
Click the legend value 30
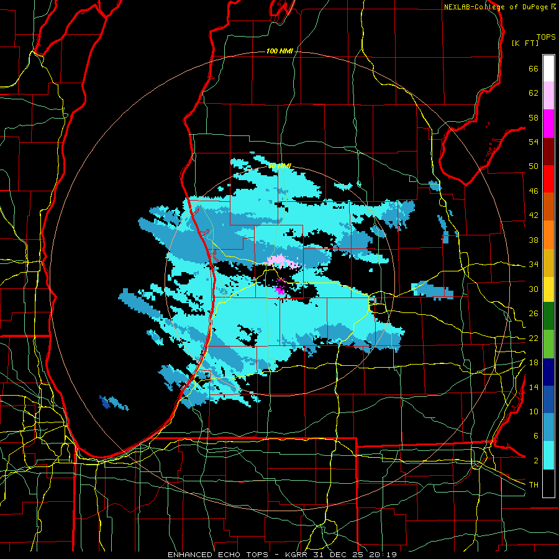click(x=534, y=289)
